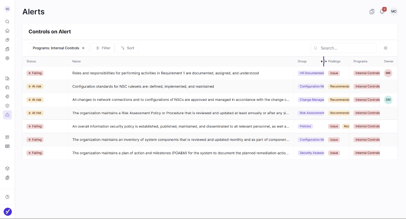
Task: Click the Owner column header
Action: 389,61
